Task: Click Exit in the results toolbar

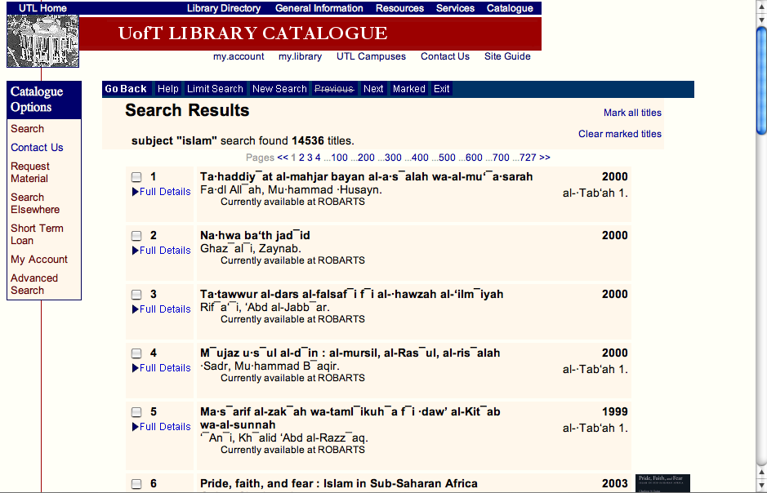Action: (441, 88)
